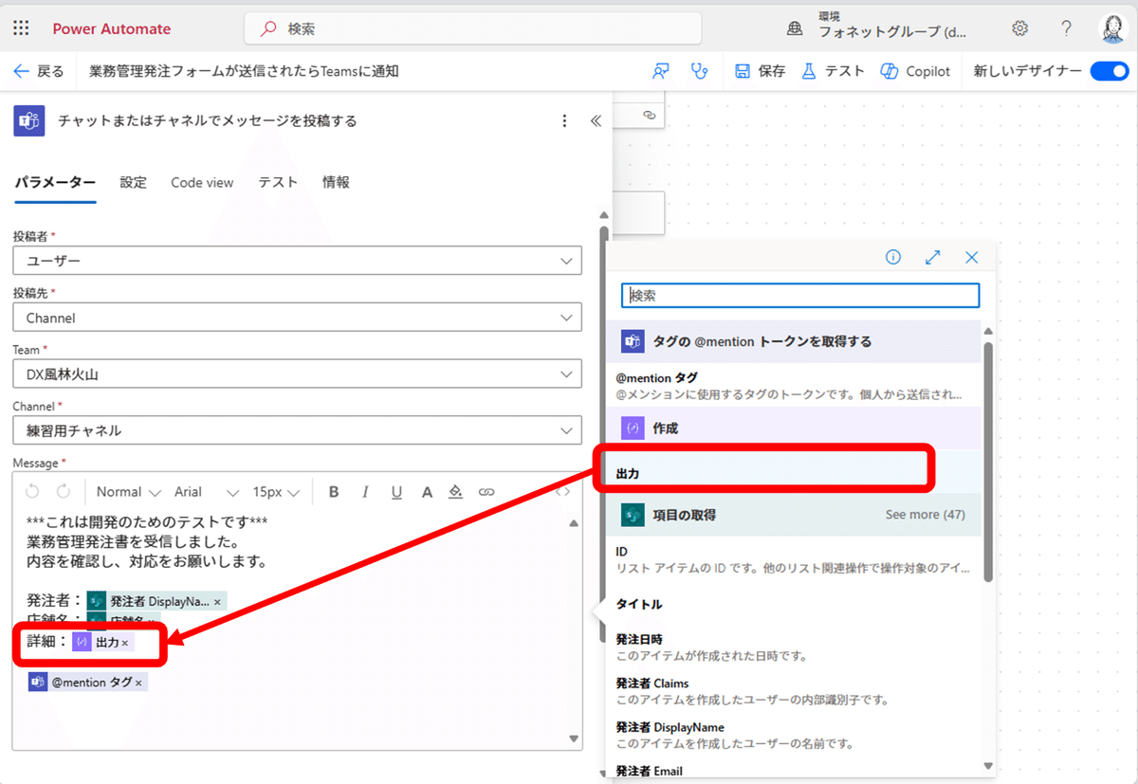The image size is (1138, 784).
Task: Select the タイトル dynamic content item
Action: tap(794, 604)
